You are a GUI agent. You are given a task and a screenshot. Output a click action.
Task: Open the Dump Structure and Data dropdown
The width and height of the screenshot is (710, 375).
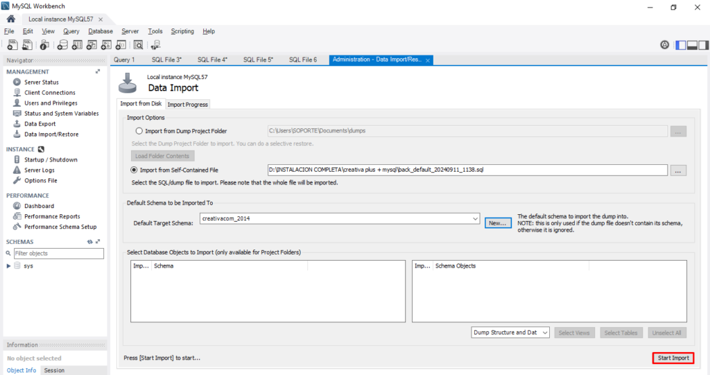[x=510, y=333]
